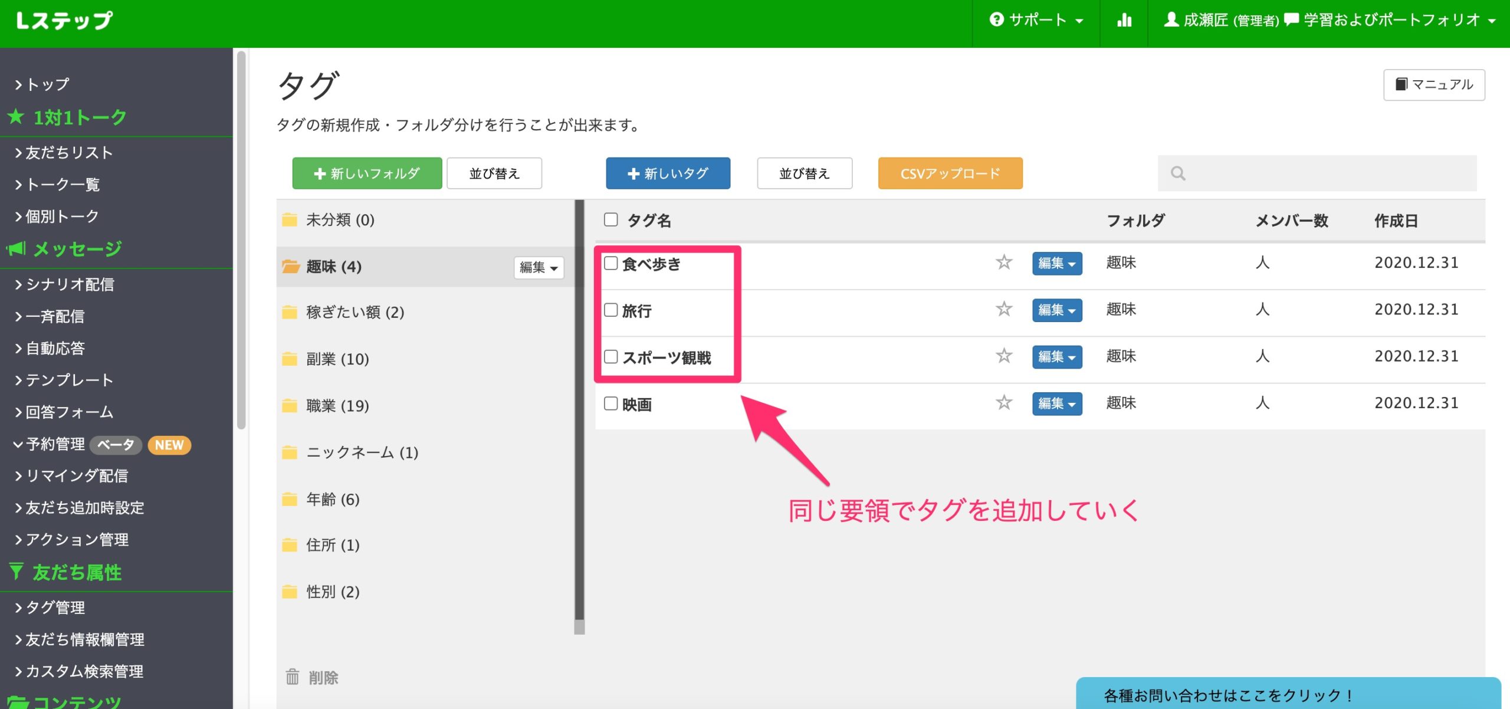This screenshot has width=1510, height=709.
Task: Click the trash 削除 icon
Action: (293, 677)
